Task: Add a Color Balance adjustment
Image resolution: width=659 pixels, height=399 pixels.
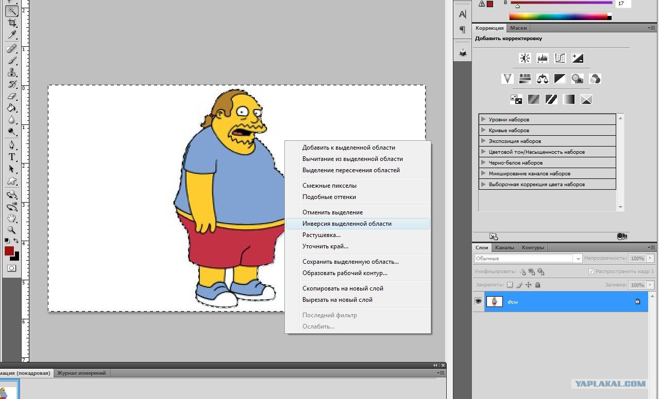Action: click(543, 79)
